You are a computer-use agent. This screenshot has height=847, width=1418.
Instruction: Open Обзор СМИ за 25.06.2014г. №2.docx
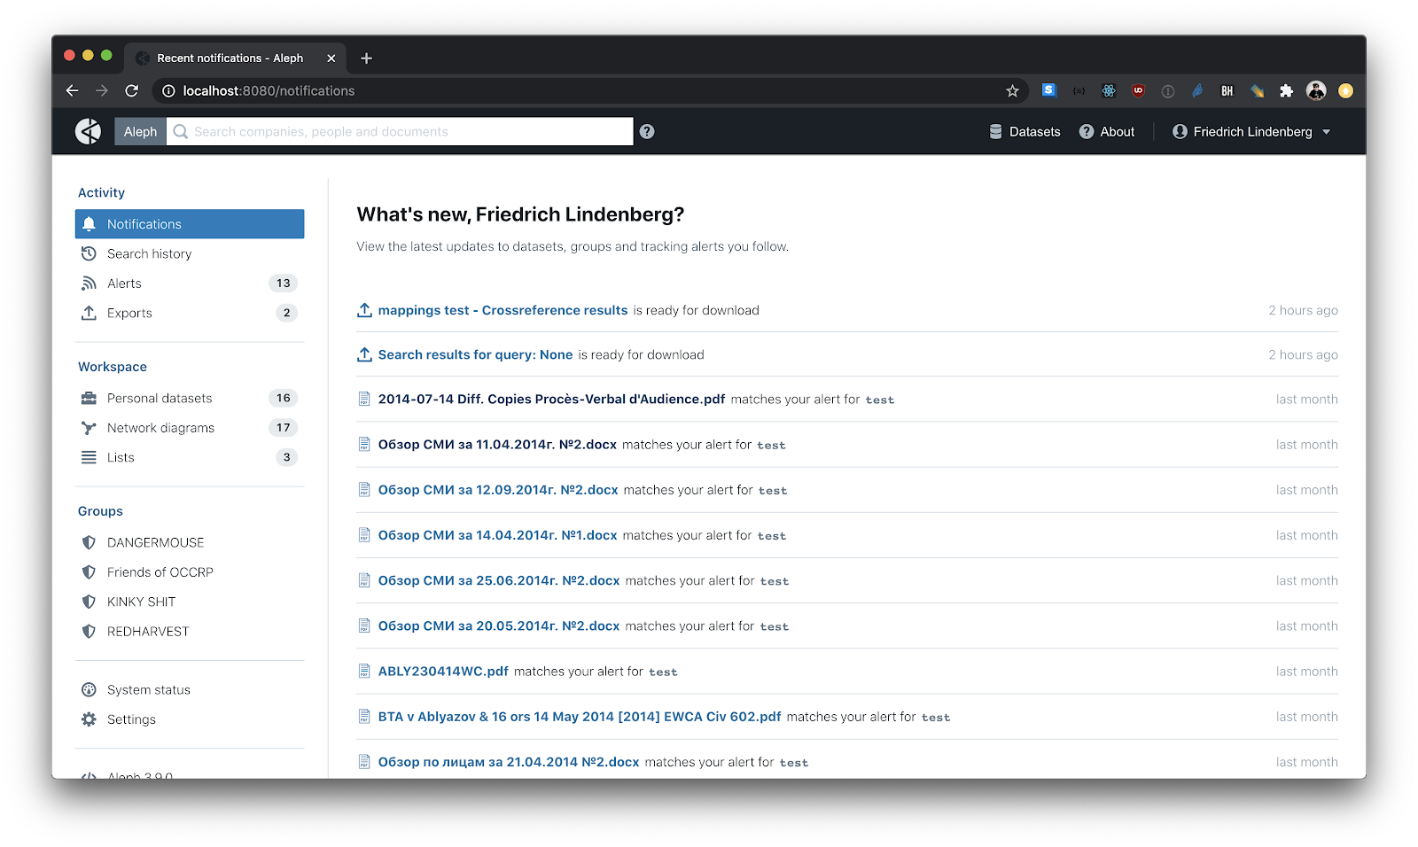tap(499, 580)
